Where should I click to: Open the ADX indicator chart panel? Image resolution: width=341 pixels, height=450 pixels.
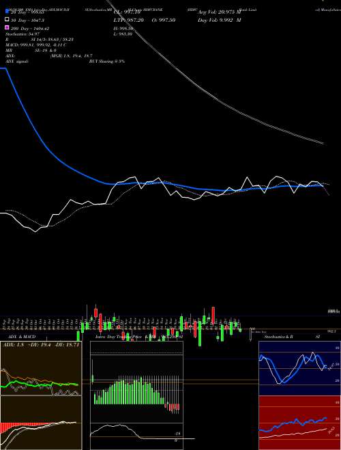[41, 368]
